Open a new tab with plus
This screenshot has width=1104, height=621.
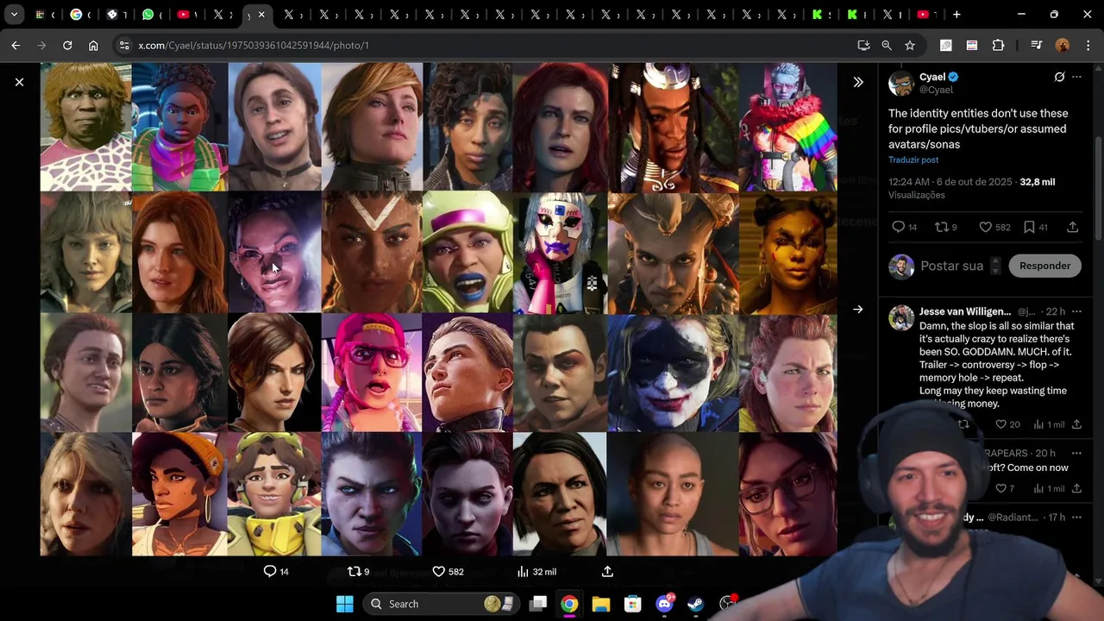point(957,15)
